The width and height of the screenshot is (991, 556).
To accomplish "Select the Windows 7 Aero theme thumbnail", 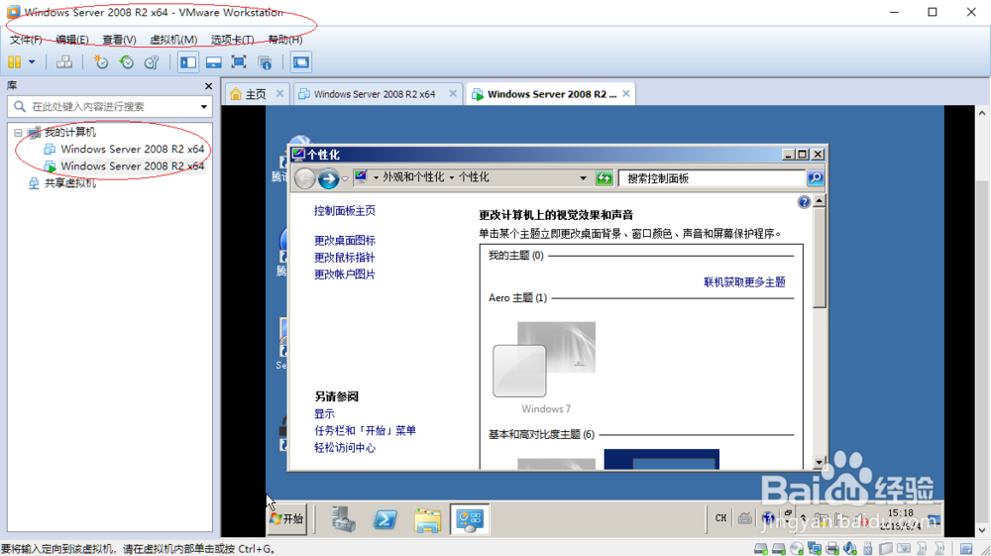I will pyautogui.click(x=544, y=360).
